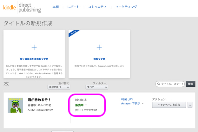Open the すべて filter dropdown
Viewport: 198px width, 132px height.
pyautogui.click(x=97, y=87)
